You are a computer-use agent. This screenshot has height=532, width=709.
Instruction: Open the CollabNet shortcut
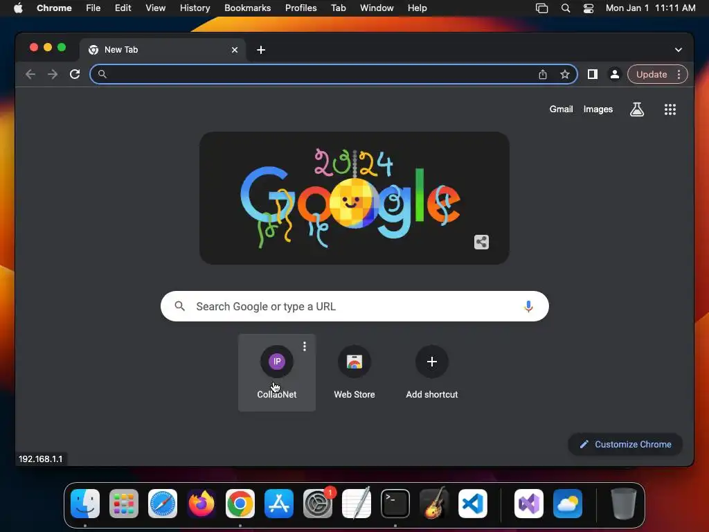coord(277,372)
